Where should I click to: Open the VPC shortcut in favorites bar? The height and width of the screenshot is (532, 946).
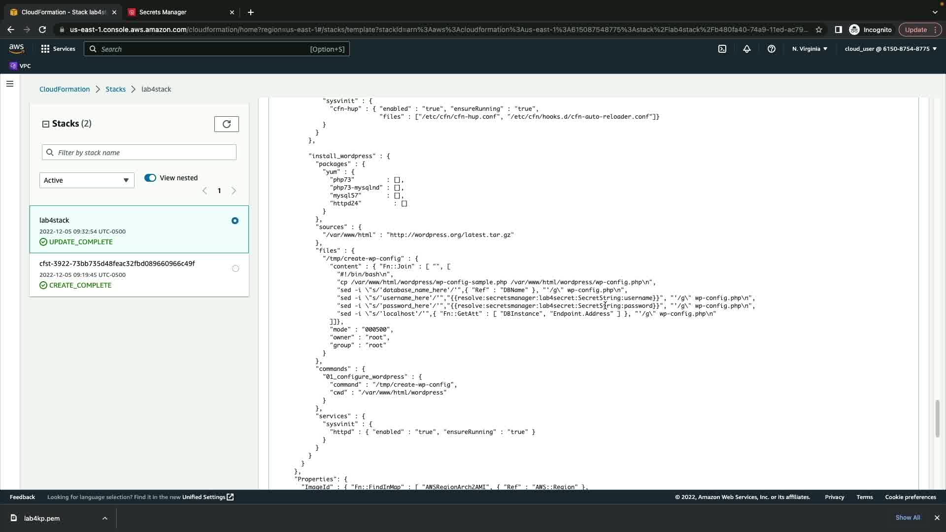[20, 66]
